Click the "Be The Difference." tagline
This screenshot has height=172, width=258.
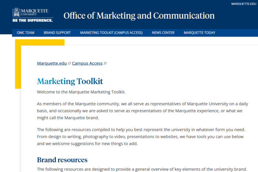pos(32,21)
